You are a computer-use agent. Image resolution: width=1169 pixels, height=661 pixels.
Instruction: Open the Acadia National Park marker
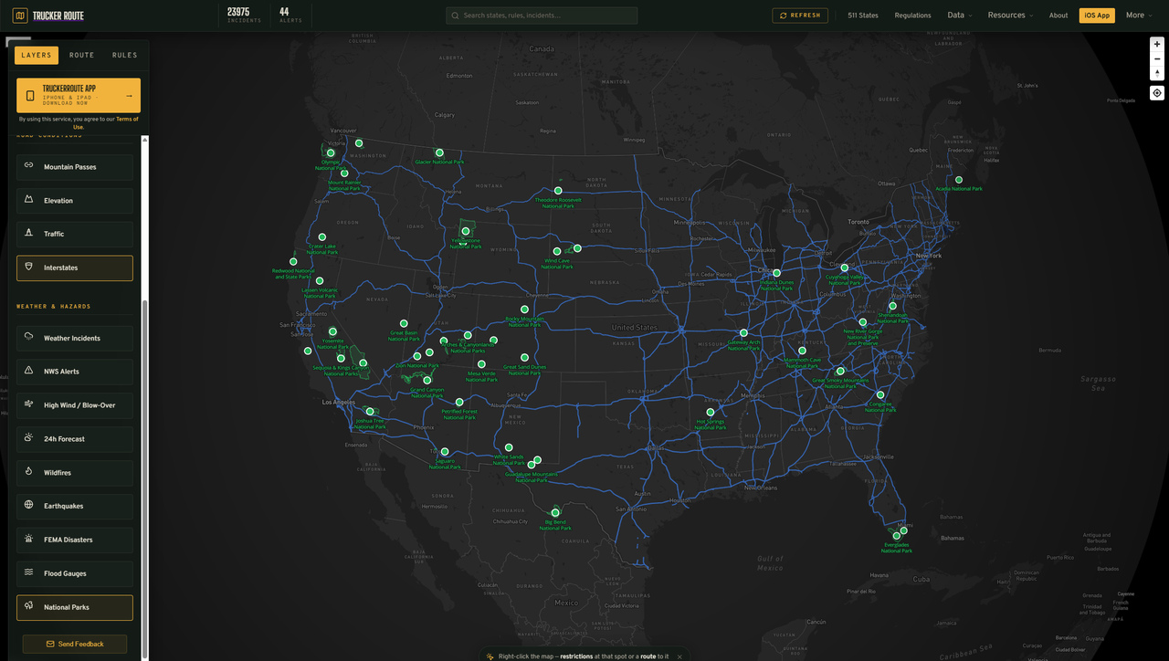click(x=959, y=180)
